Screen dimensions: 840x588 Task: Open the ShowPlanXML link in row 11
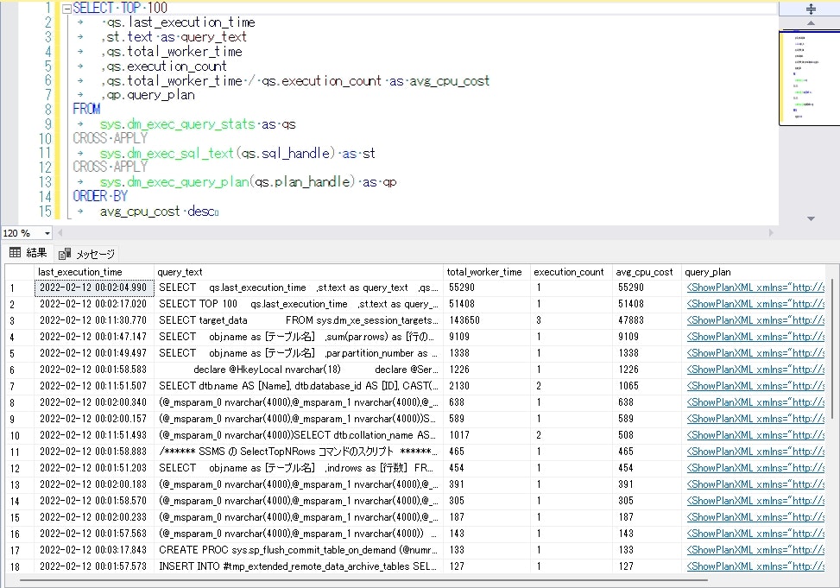[x=755, y=452]
